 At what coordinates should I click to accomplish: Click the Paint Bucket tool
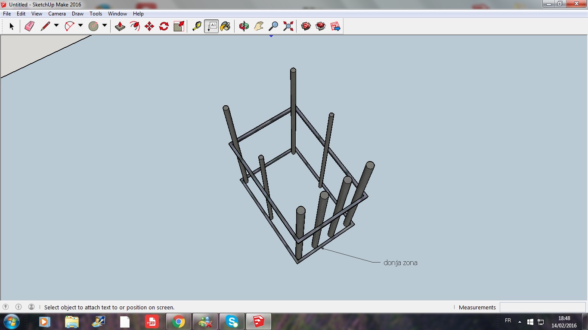tap(225, 26)
